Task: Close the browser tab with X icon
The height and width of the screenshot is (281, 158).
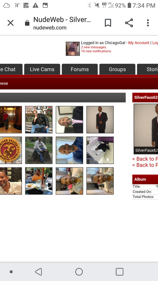Action: point(10,23)
